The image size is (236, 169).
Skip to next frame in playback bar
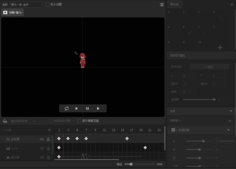click(98, 108)
